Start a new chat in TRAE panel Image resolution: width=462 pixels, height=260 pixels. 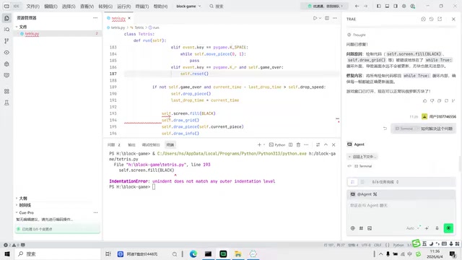tap(423, 19)
